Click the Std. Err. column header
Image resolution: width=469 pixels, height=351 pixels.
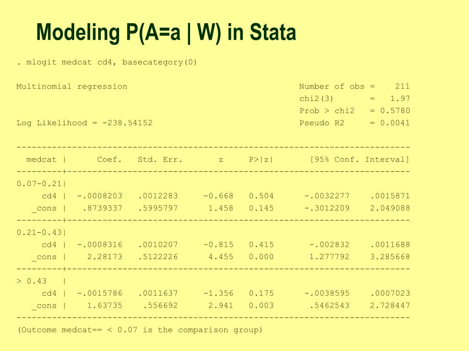coord(160,160)
